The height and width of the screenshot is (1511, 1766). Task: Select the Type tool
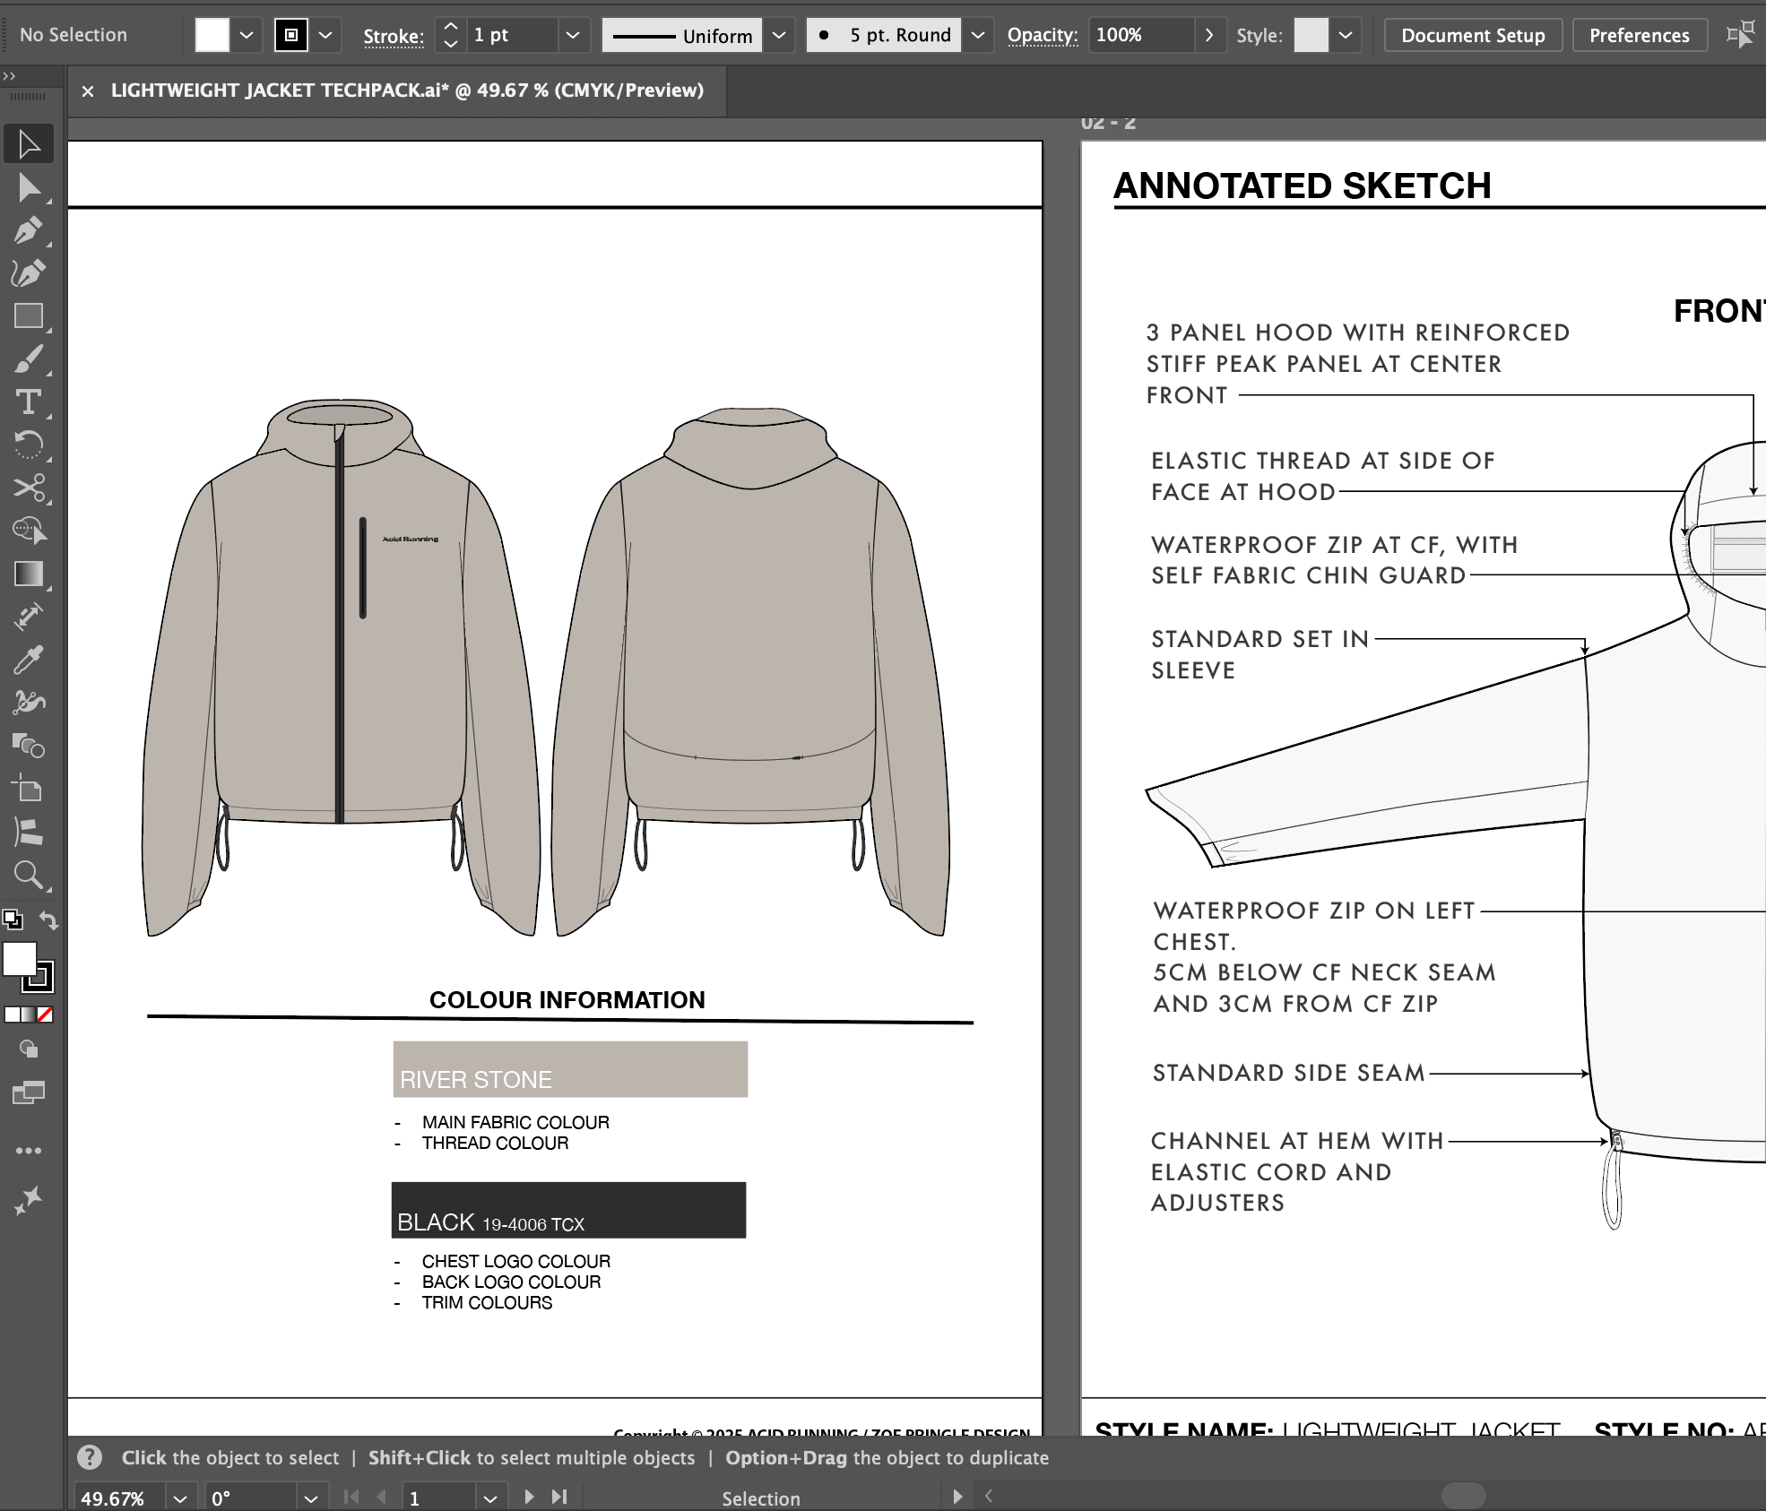(x=29, y=402)
